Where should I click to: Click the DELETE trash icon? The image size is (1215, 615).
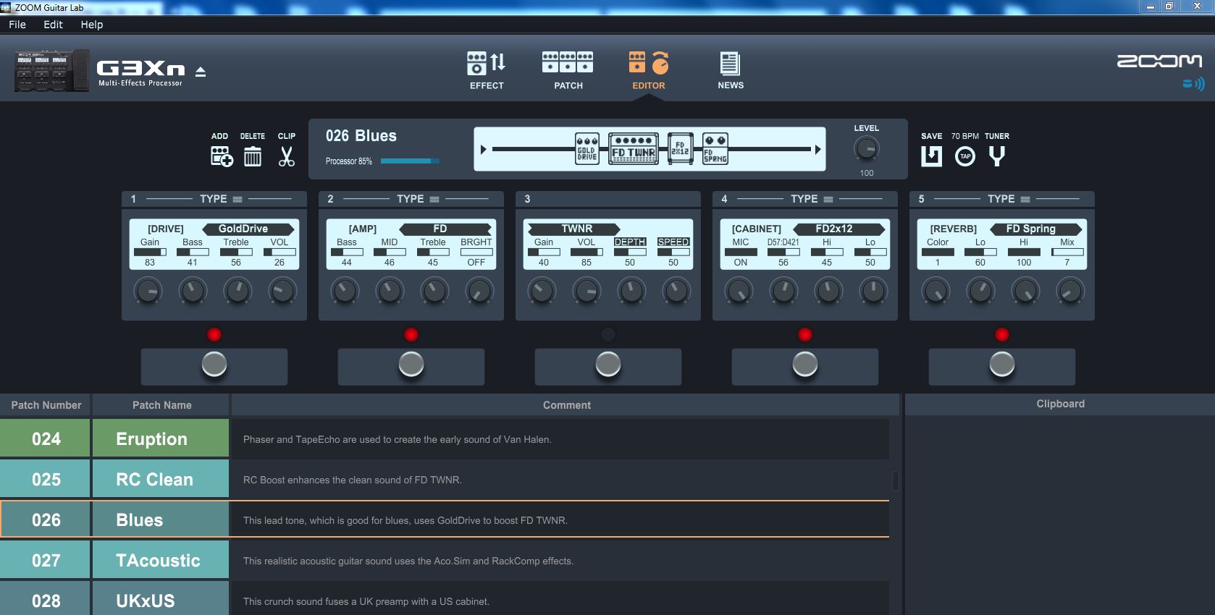tap(253, 156)
